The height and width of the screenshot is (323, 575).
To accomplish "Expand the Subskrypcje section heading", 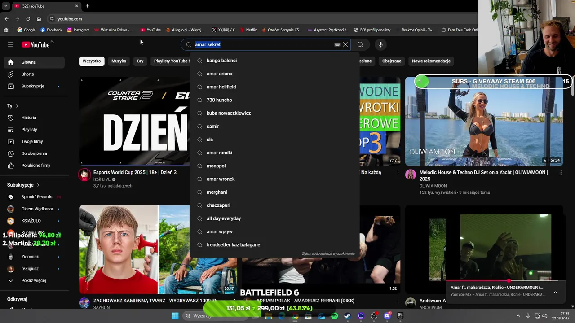I will click(x=23, y=185).
